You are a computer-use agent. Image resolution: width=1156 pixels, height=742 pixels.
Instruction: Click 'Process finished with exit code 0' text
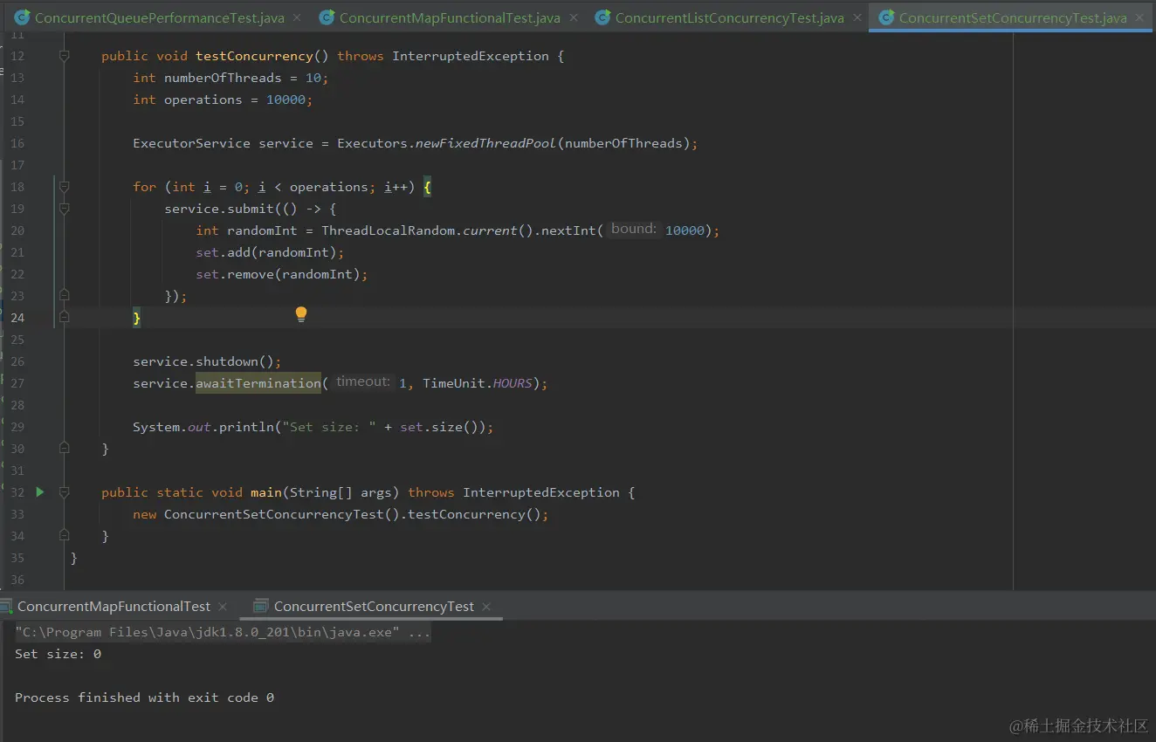coord(144,697)
